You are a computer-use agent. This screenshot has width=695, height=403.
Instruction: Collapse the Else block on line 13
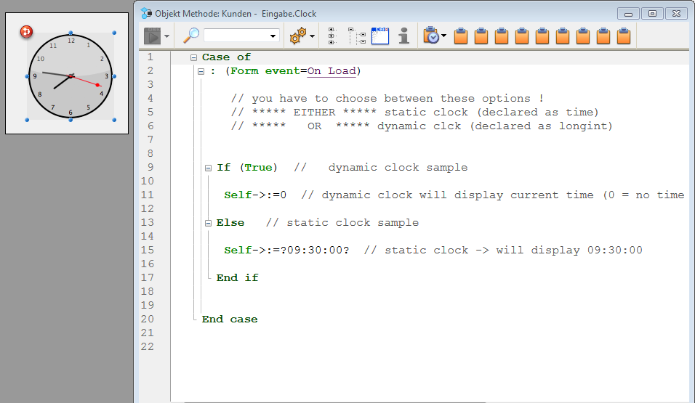[x=208, y=223]
